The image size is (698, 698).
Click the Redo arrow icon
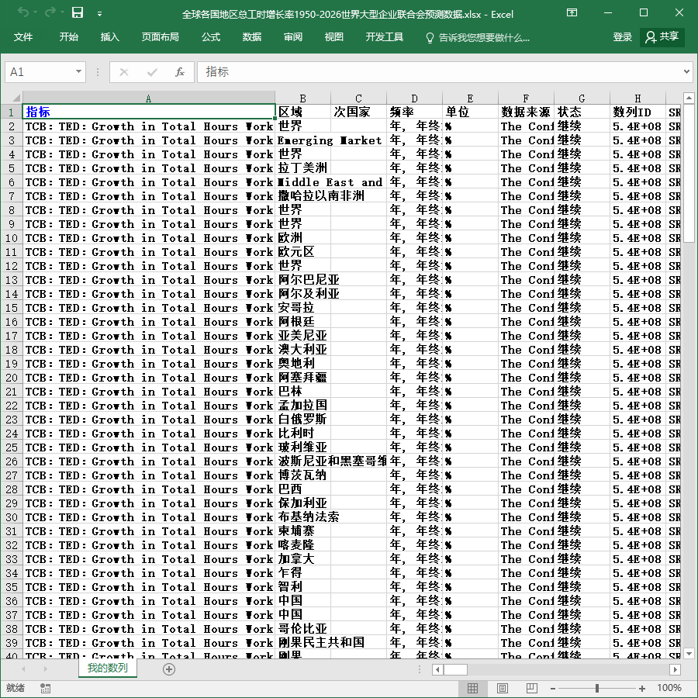(50, 13)
